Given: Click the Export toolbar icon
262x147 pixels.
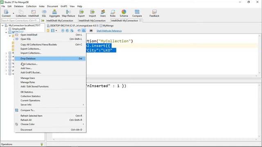Looking at the screenshot, I should [81, 13].
